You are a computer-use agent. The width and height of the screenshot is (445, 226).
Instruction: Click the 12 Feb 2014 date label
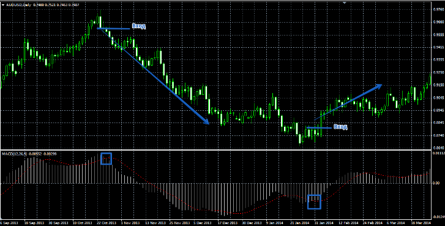(348, 224)
